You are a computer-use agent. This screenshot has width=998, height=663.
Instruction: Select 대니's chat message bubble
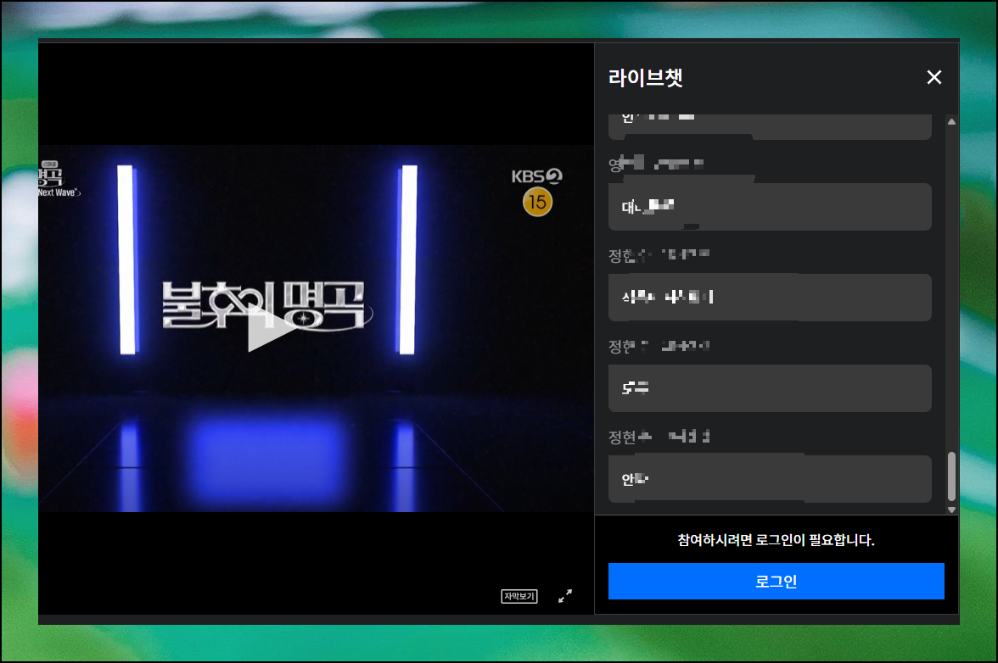coord(769,206)
